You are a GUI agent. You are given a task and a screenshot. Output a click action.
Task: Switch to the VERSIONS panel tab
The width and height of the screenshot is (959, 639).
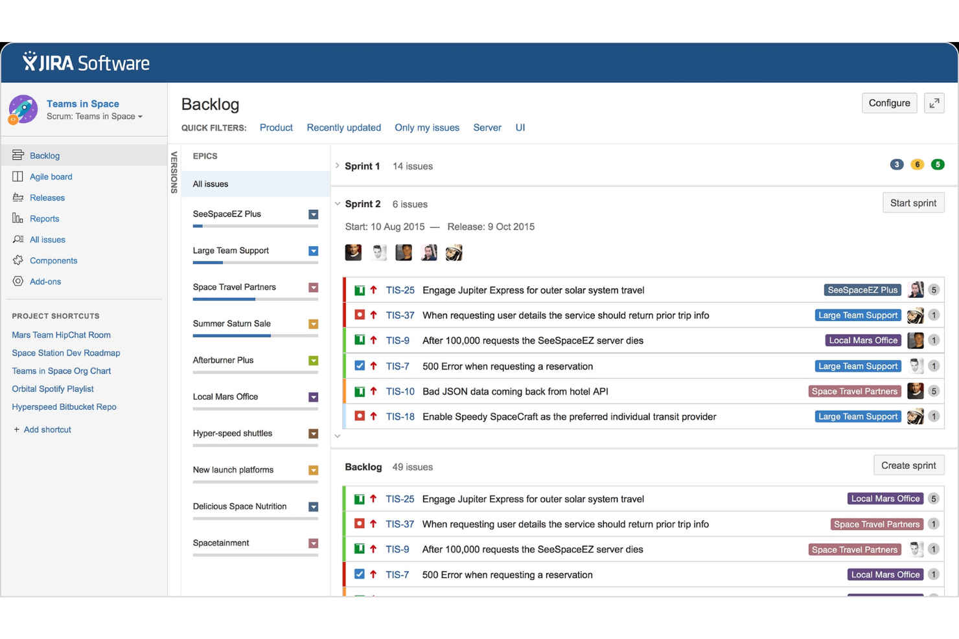pos(174,172)
